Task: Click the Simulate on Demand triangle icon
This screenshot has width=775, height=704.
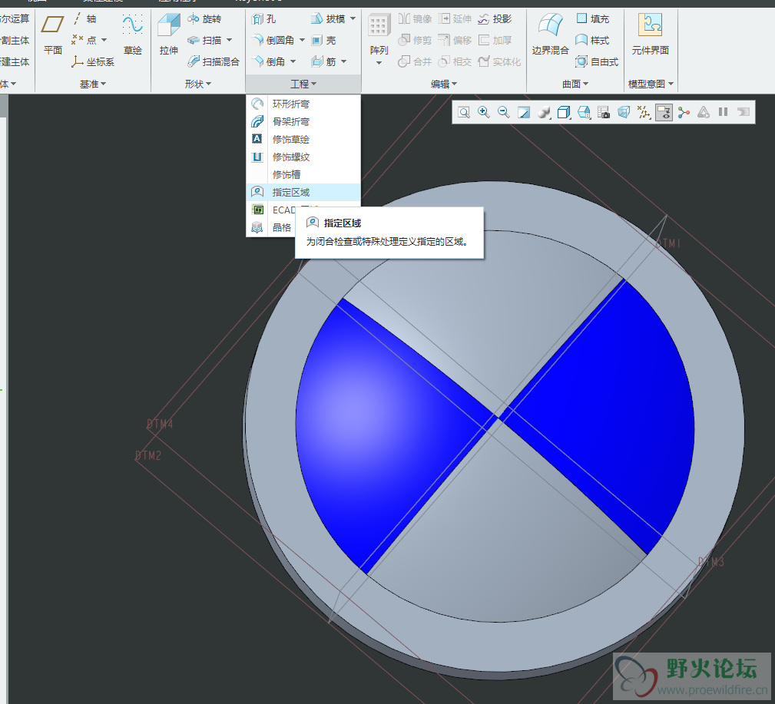Action: point(704,113)
